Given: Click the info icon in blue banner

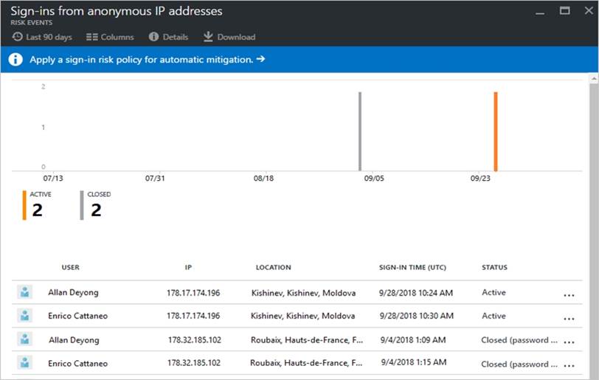Looking at the screenshot, I should point(15,60).
